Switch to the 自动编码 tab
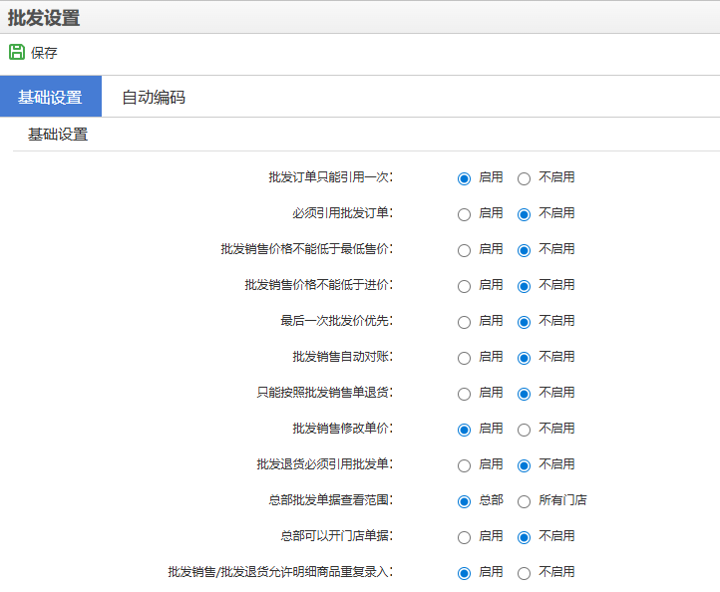720x592 pixels. tap(153, 97)
